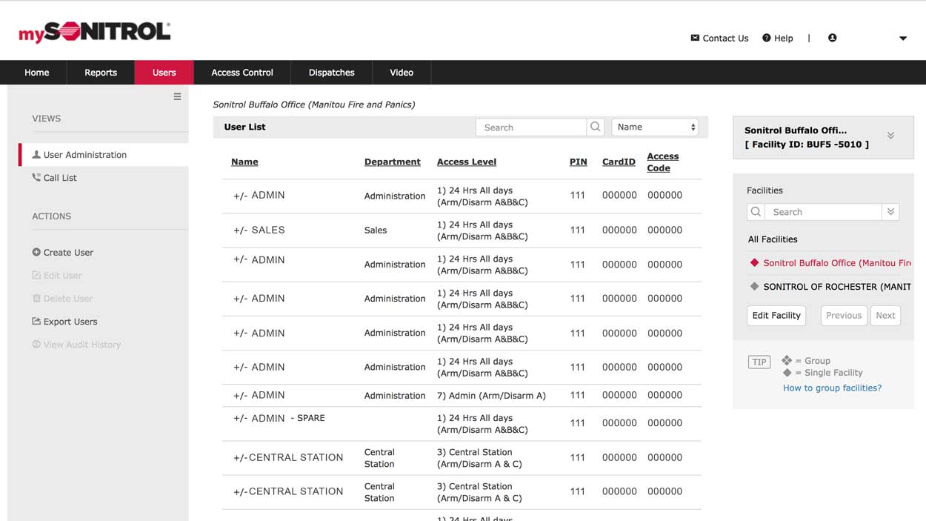Click the mySonitrol logo
926x521 pixels.
94,32
